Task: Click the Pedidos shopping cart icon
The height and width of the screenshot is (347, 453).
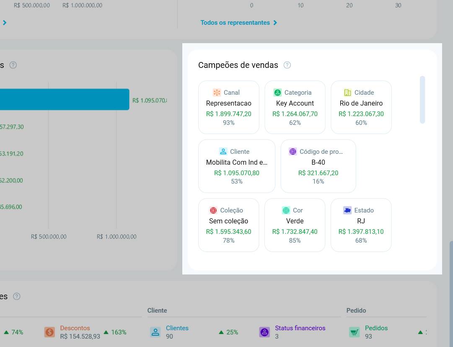Action: [x=355, y=332]
